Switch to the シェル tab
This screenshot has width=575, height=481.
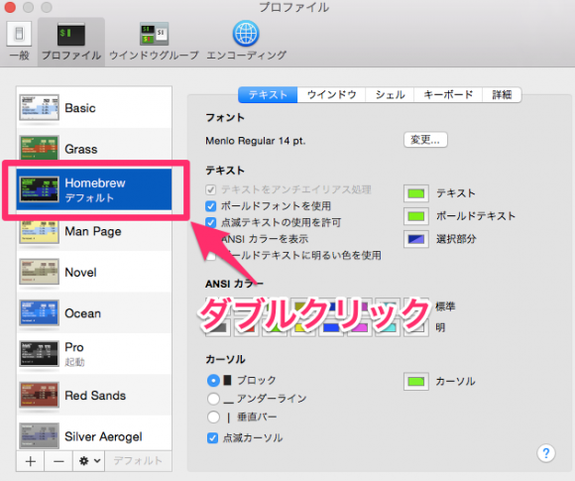pos(390,95)
